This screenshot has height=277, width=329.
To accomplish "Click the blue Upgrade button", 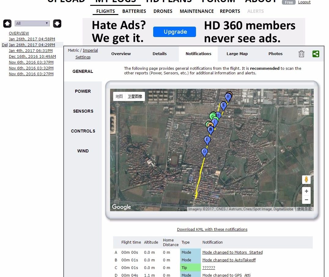I will pos(175,32).
